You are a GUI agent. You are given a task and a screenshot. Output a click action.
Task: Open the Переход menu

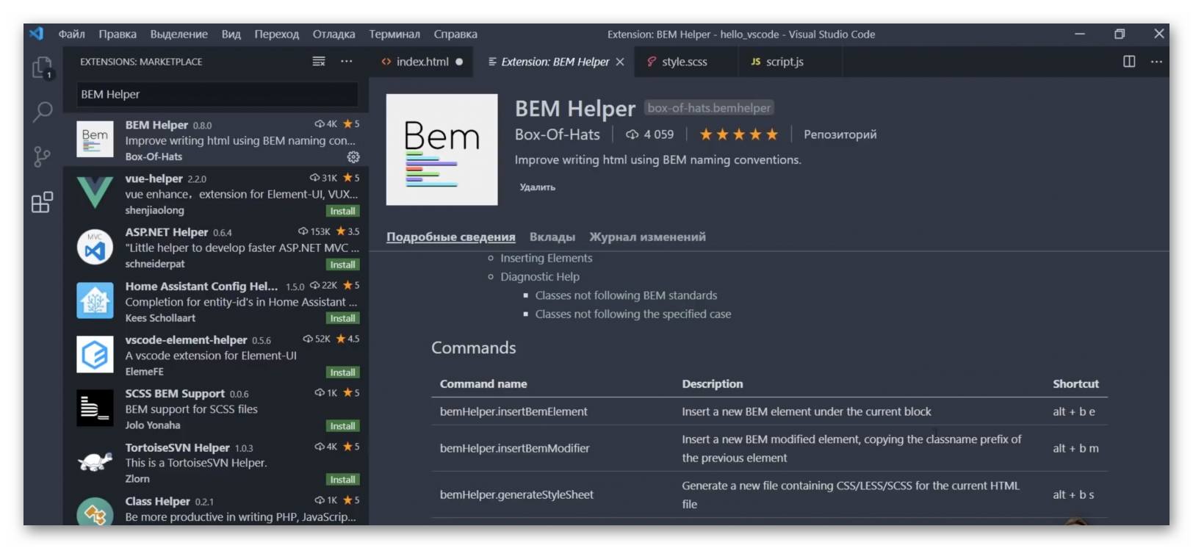point(276,34)
